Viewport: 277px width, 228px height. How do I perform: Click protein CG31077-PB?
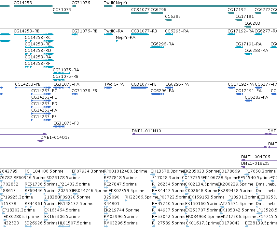click(144, 84)
